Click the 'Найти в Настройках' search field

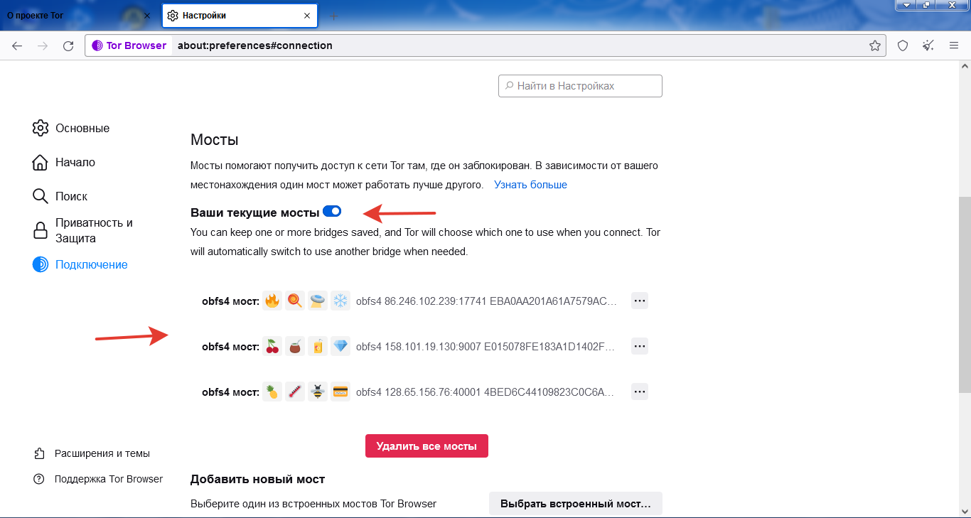coord(580,86)
